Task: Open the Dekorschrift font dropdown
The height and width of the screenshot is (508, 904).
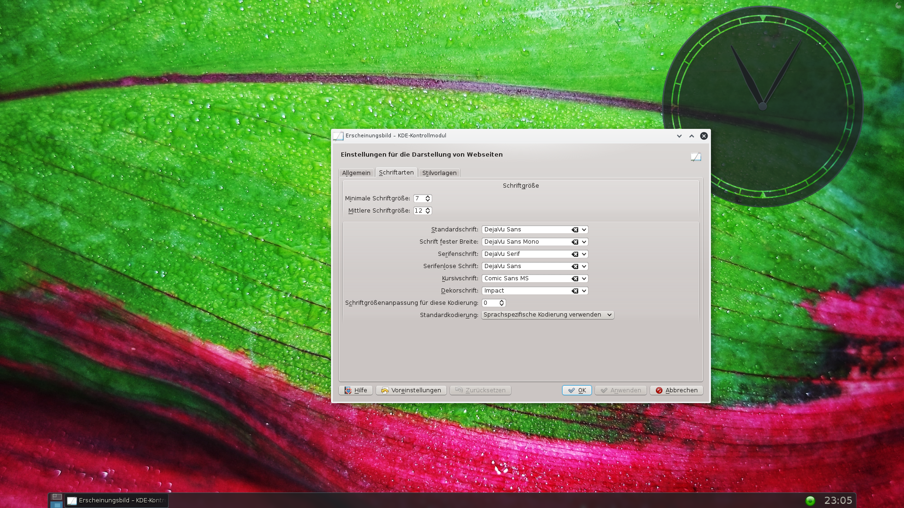Action: [584, 291]
